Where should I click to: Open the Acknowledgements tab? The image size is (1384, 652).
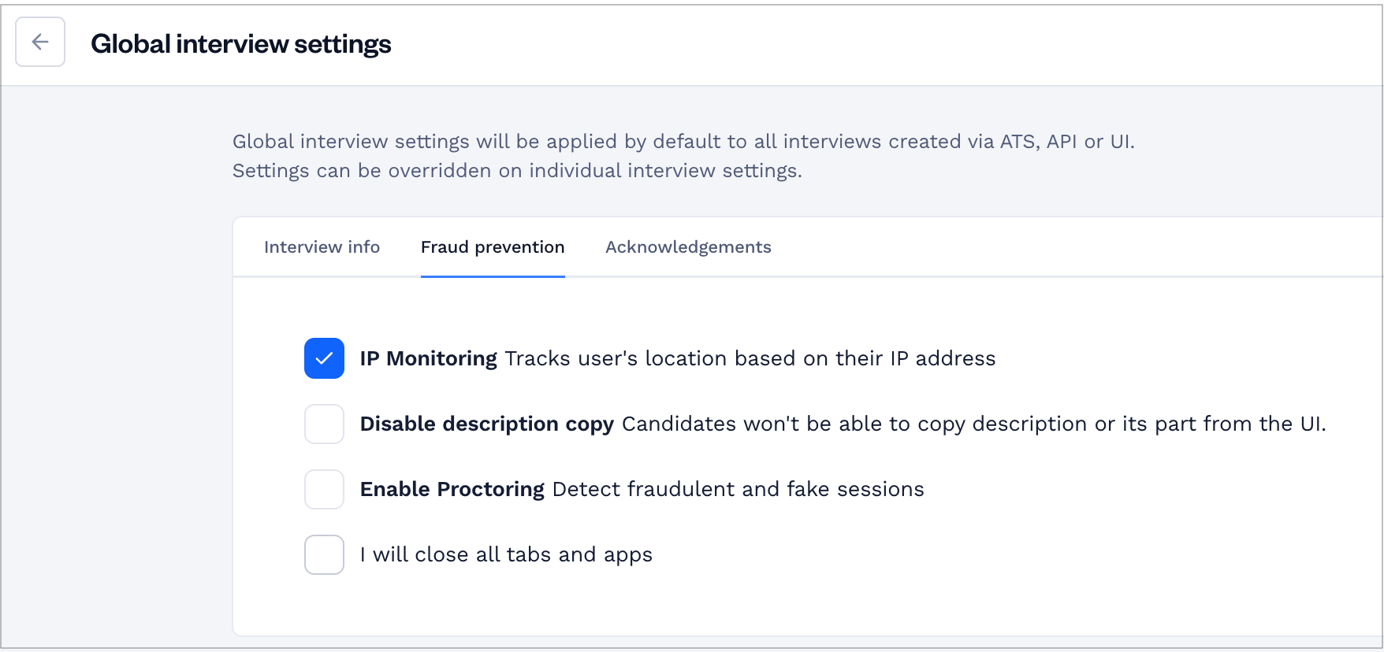(688, 247)
